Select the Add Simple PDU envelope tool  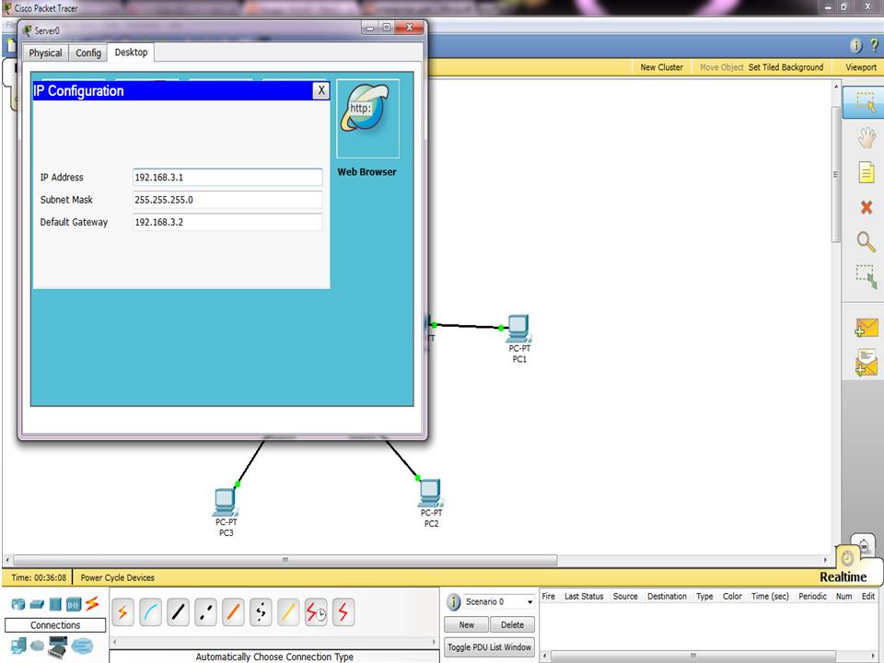pyautogui.click(x=867, y=328)
